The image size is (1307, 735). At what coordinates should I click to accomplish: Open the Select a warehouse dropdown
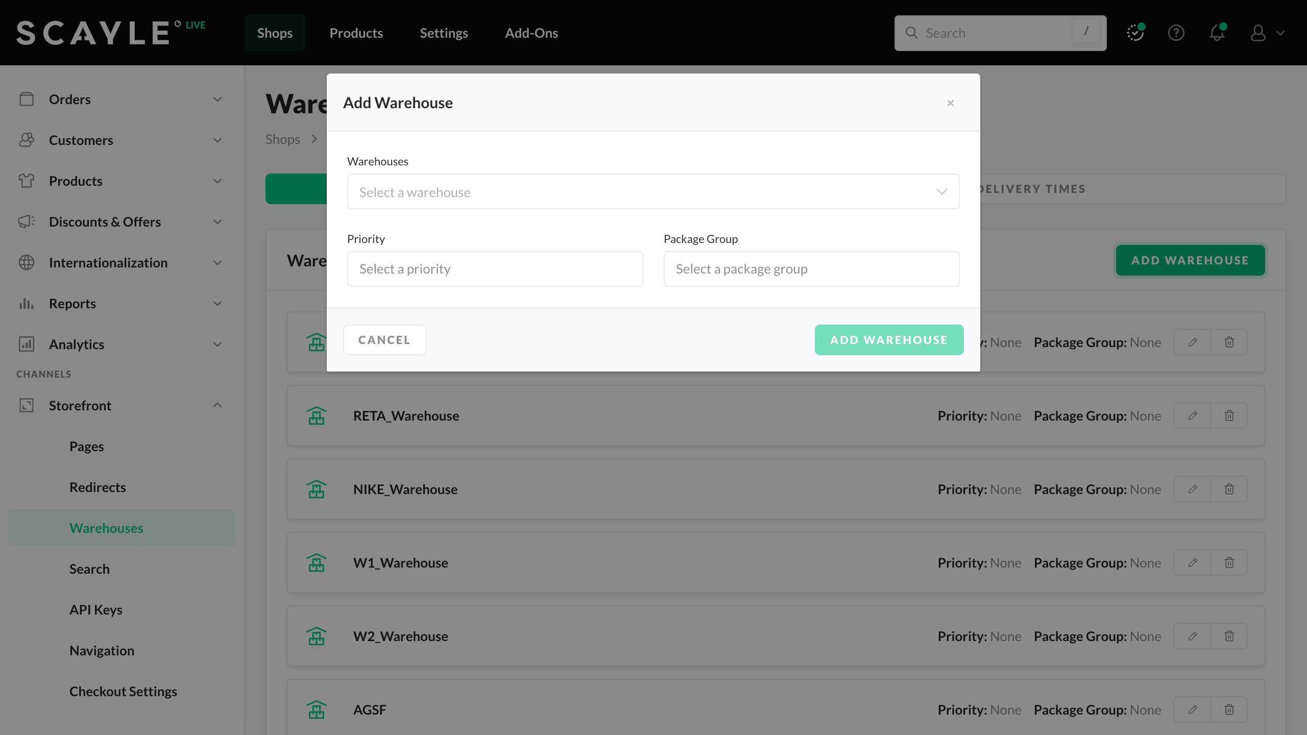(653, 192)
